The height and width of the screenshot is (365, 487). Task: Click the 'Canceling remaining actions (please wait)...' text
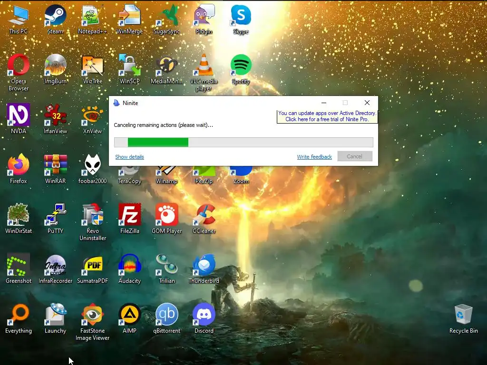164,125
